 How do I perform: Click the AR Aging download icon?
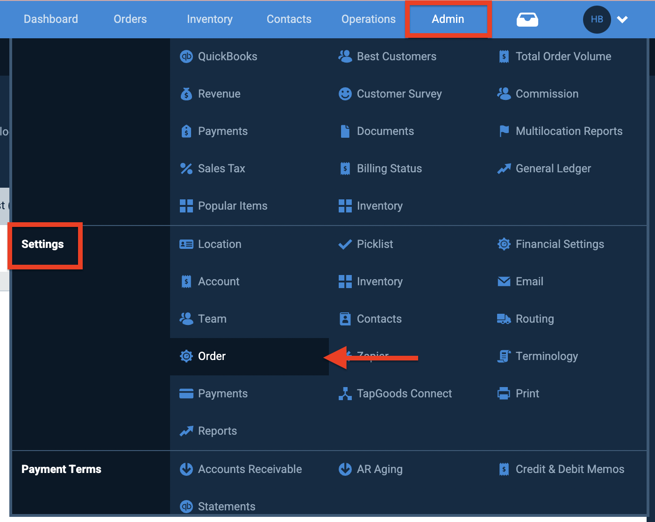coord(345,469)
